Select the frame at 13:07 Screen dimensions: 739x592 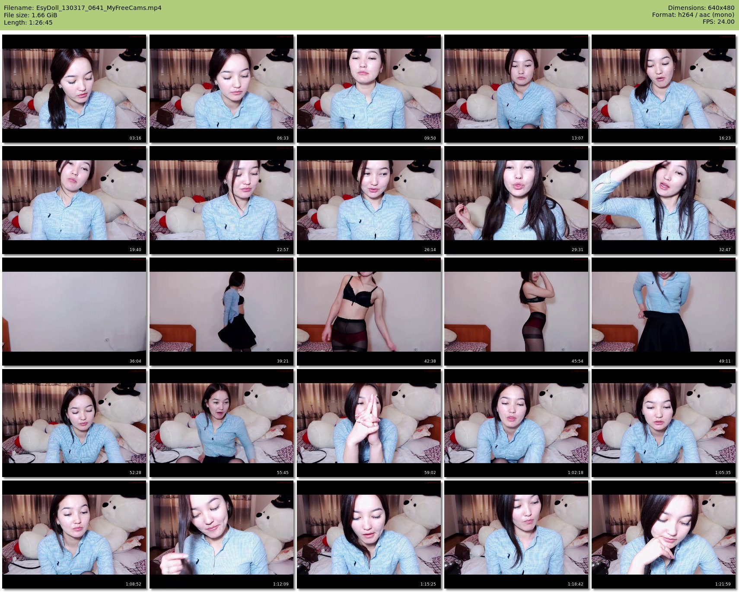(516, 89)
